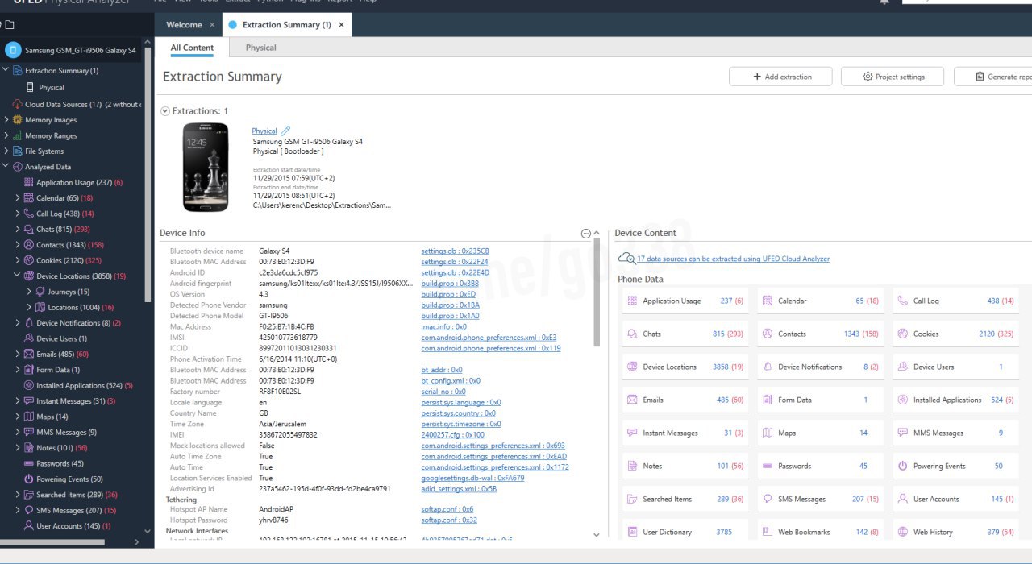Click the Chats bubble icon in sidebar
Viewport: 1032px width, 564px height.
29,229
